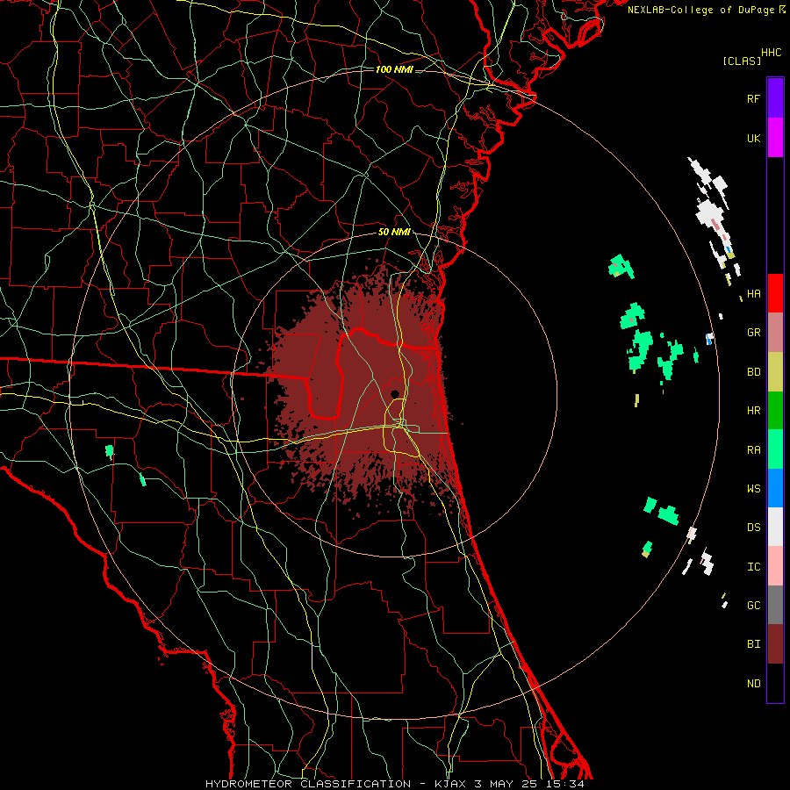Viewport: 790px width, 790px height.
Task: Click the RA rain color swatch
Action: coord(775,449)
